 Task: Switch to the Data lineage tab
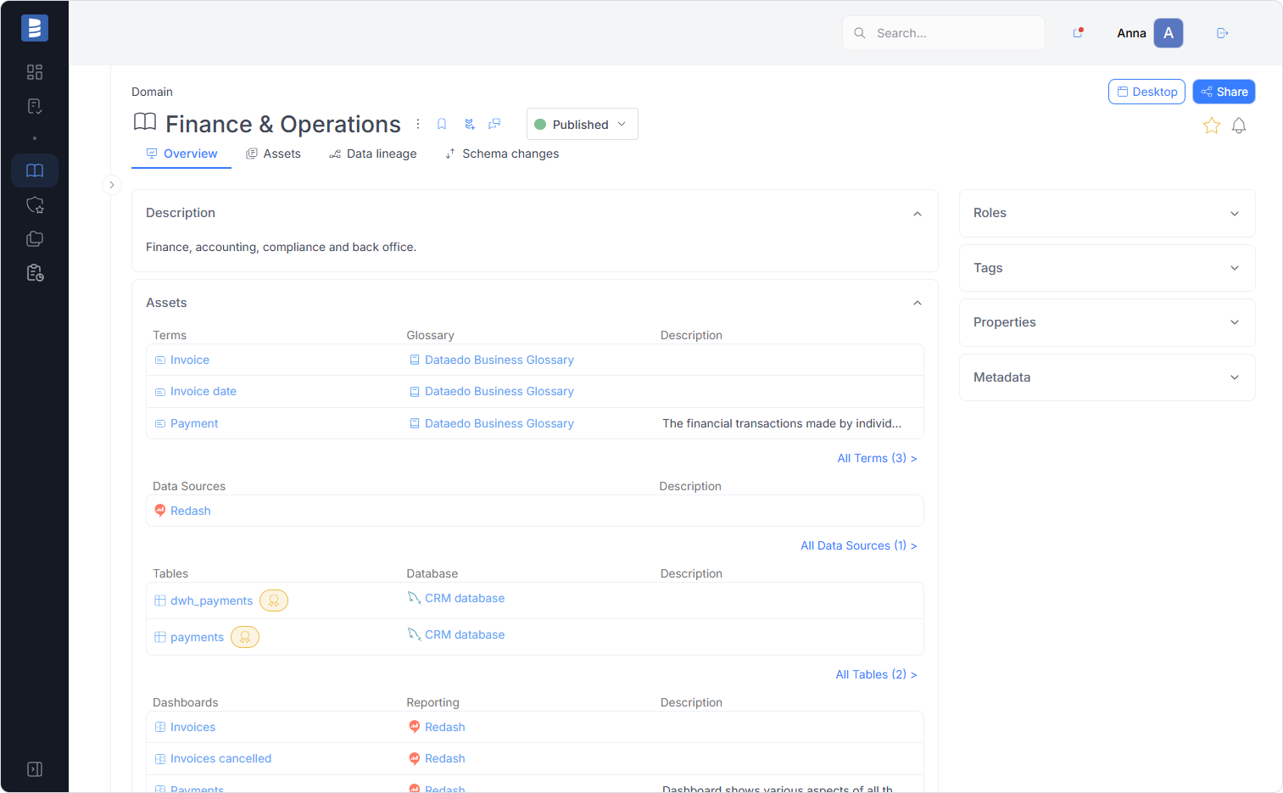[x=373, y=154]
